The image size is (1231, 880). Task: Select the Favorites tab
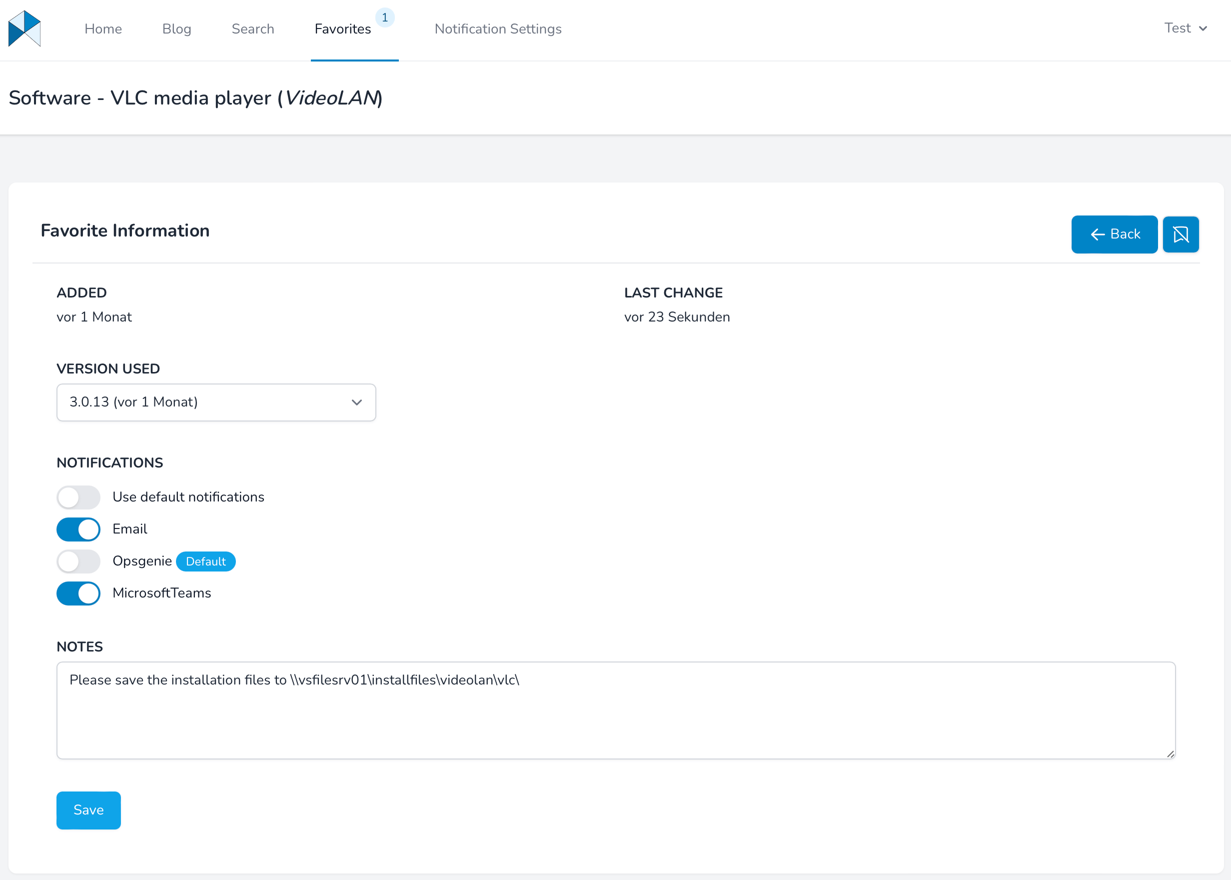pyautogui.click(x=343, y=28)
